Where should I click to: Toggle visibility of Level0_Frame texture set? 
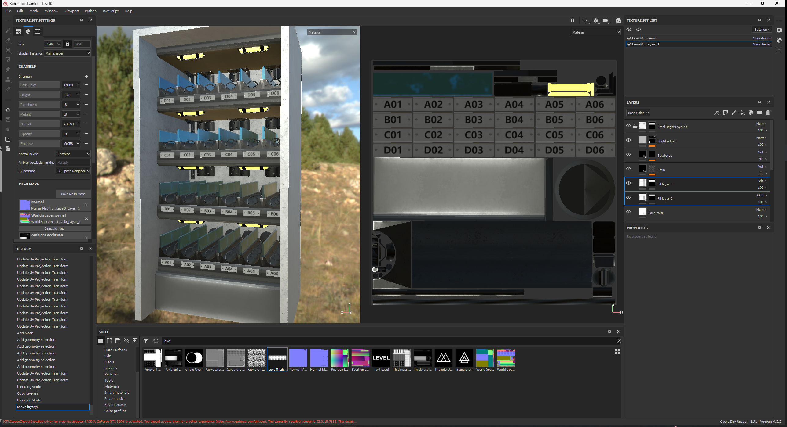pos(629,38)
